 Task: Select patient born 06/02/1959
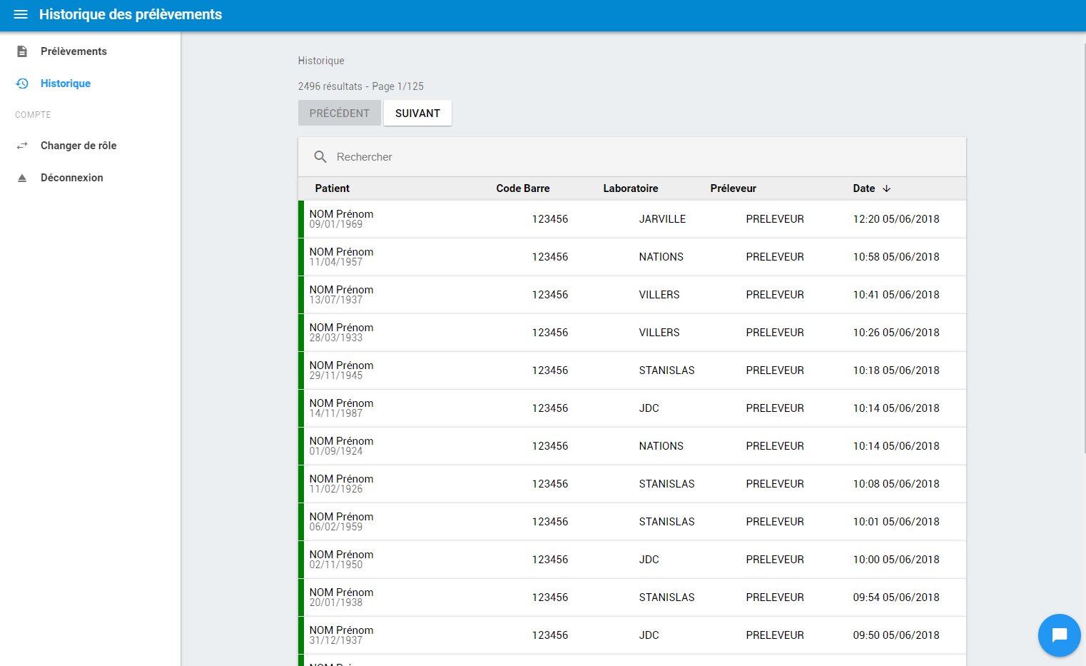point(632,522)
